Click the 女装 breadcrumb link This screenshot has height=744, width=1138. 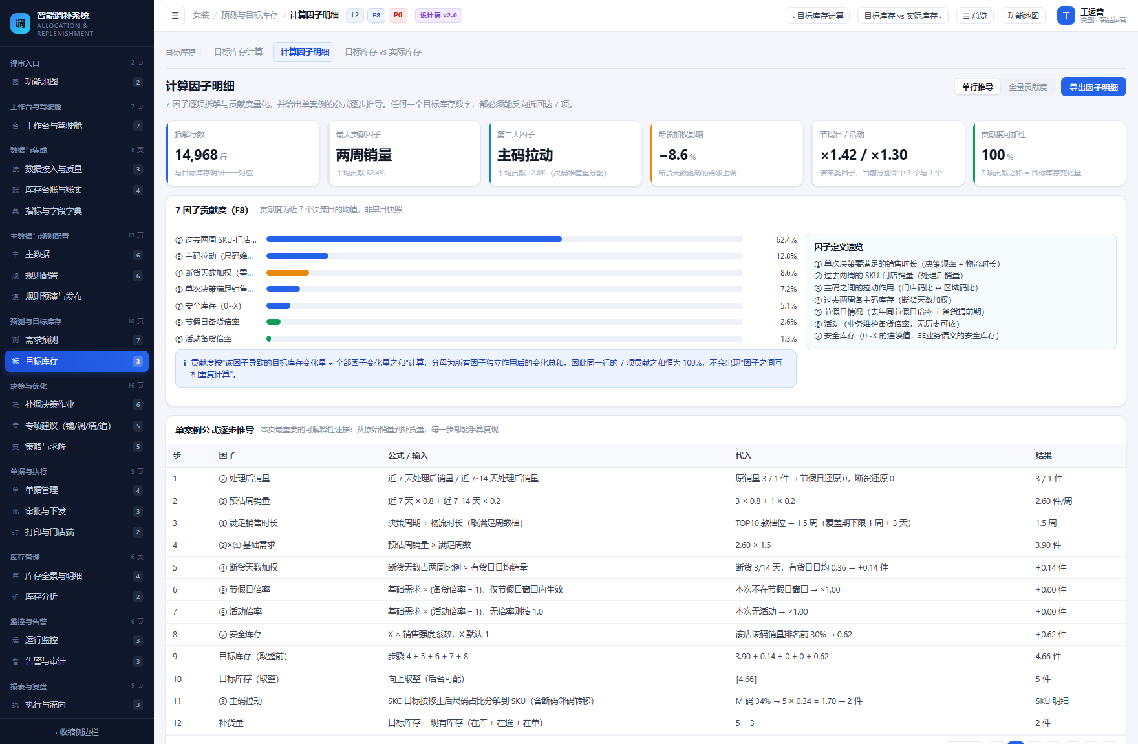[x=200, y=15]
